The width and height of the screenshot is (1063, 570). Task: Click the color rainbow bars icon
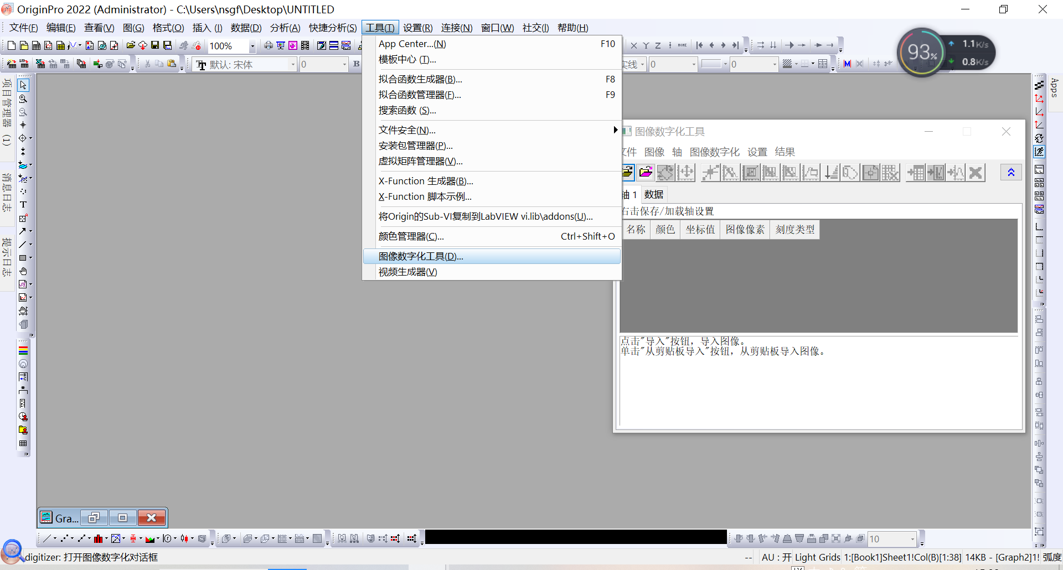tap(23, 350)
